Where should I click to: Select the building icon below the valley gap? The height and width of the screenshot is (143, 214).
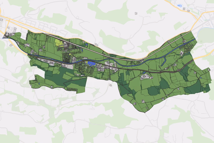pos(110,85)
